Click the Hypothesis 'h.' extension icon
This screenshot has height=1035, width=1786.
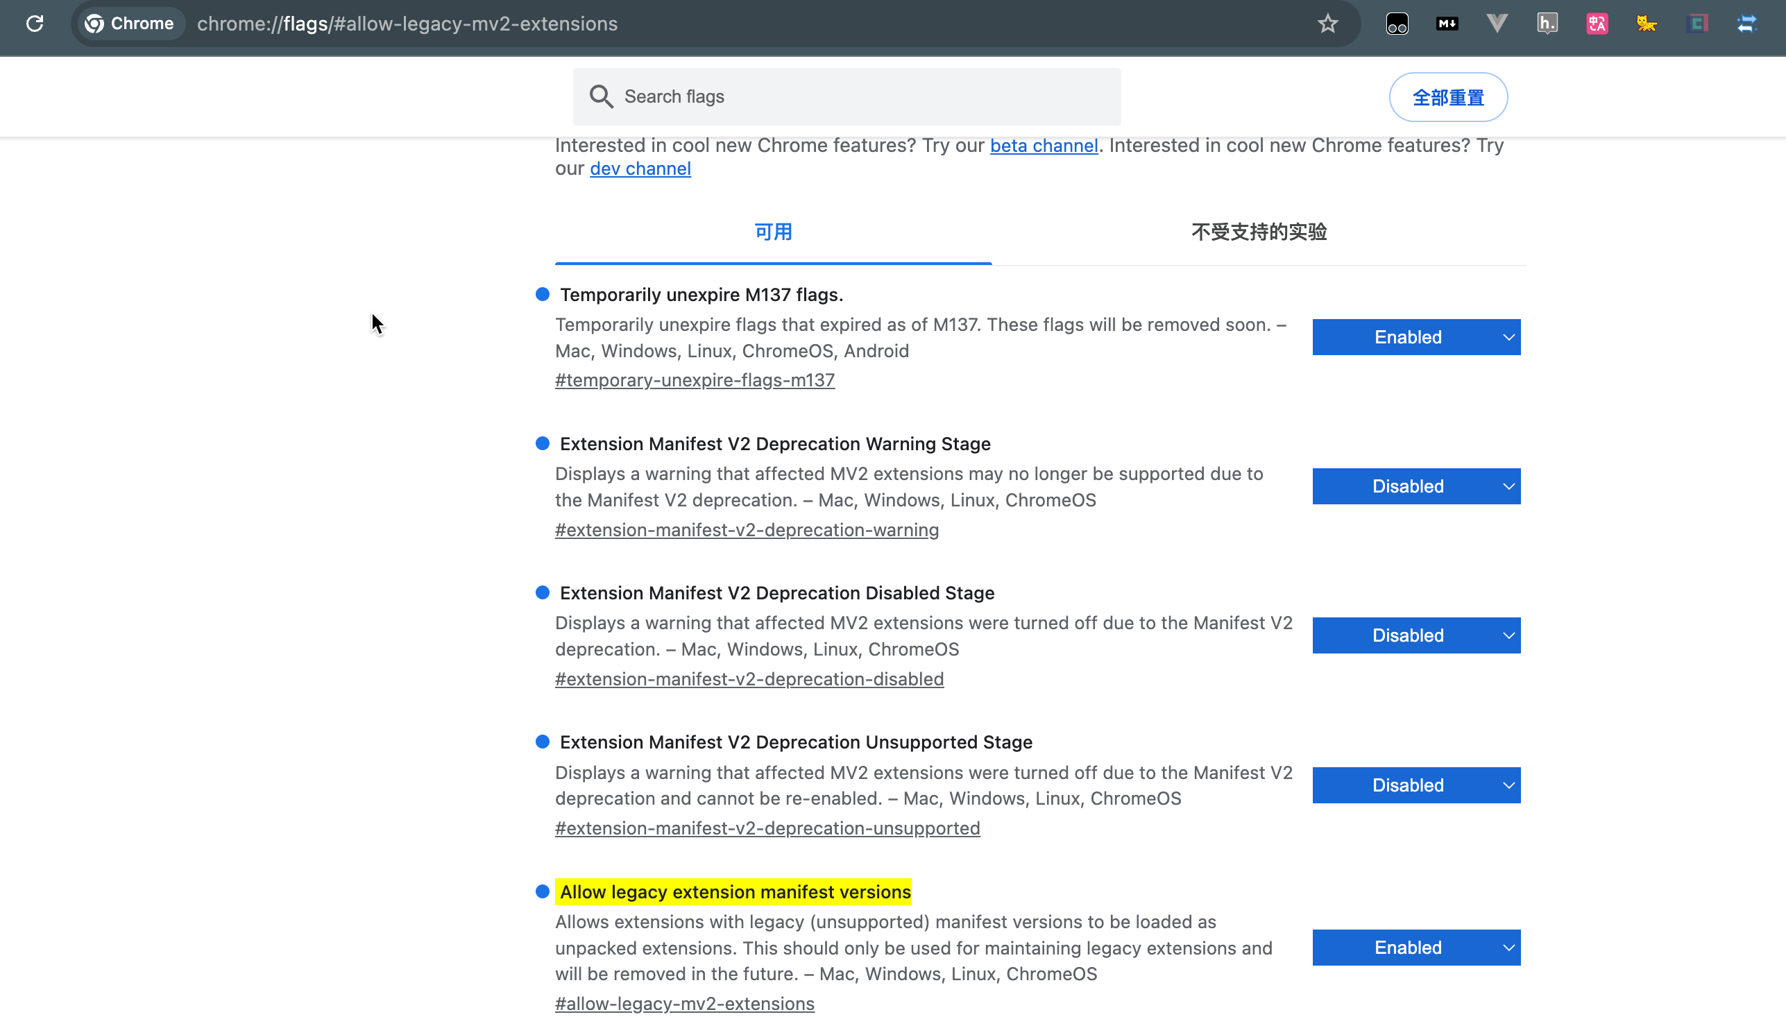[x=1547, y=24]
